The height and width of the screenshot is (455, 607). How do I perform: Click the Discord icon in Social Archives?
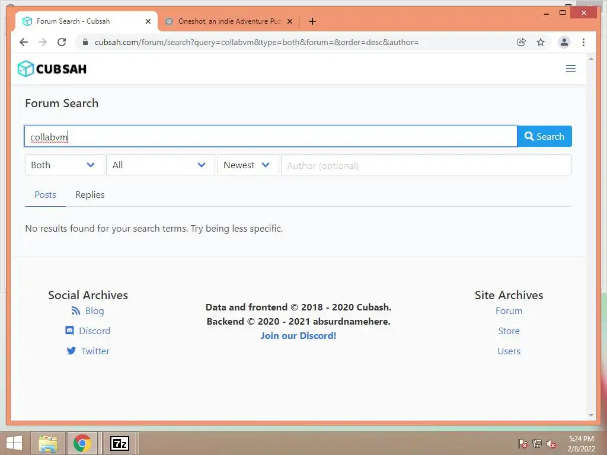[x=70, y=331]
